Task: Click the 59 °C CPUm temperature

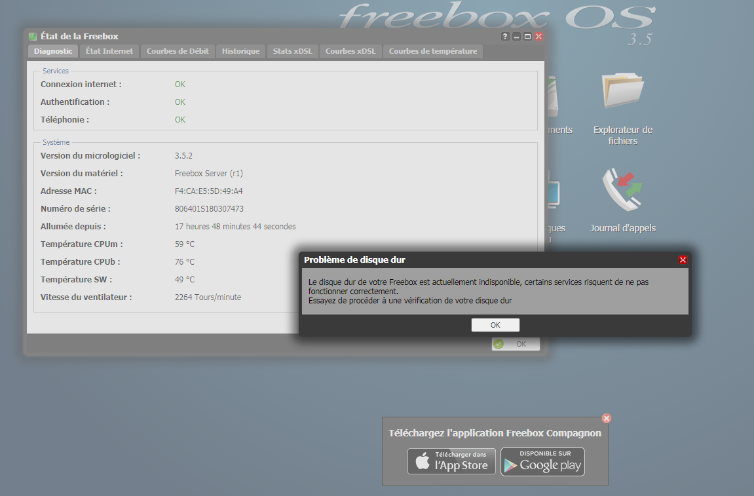Action: tap(185, 244)
